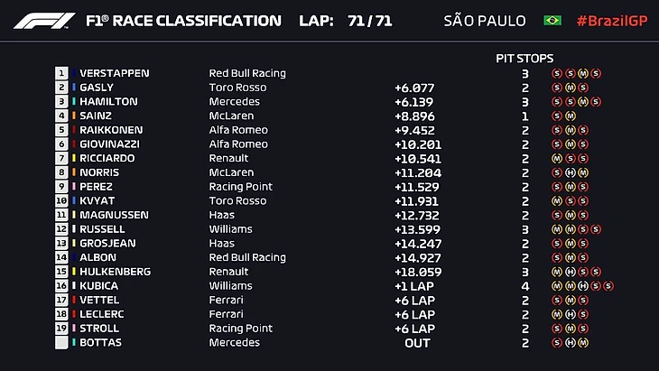This screenshot has width=659, height=371.
Task: Click the F1 logo in the header
Action: coord(41,20)
